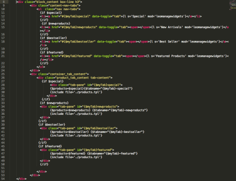Click the include products.tpl statement on line 30

pos(76,92)
